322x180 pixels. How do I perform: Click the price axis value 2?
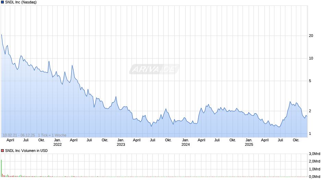point(310,111)
